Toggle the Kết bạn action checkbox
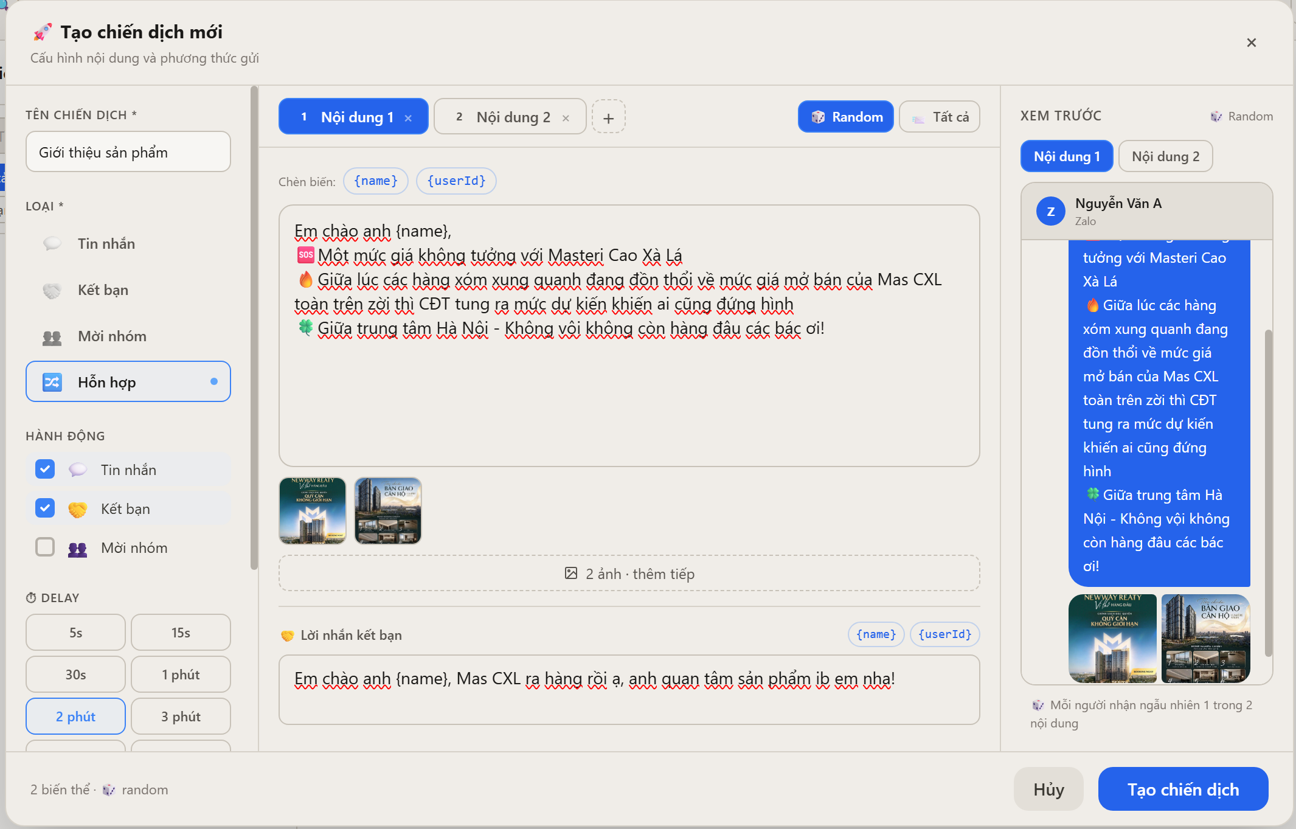Screen dimensions: 1296x829 tap(45, 508)
